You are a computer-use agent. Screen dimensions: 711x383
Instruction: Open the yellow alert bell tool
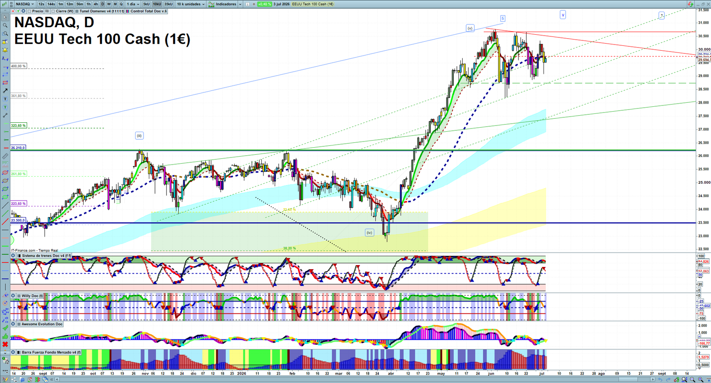pos(5,50)
